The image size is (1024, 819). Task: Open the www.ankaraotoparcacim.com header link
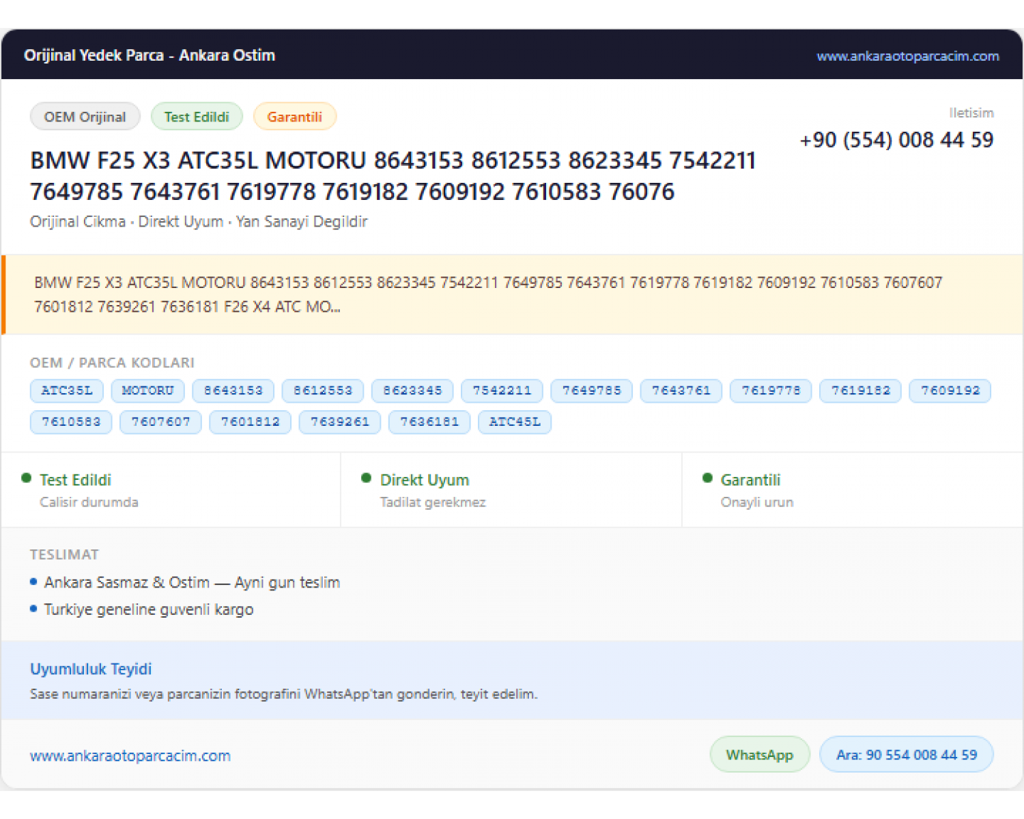(x=907, y=56)
